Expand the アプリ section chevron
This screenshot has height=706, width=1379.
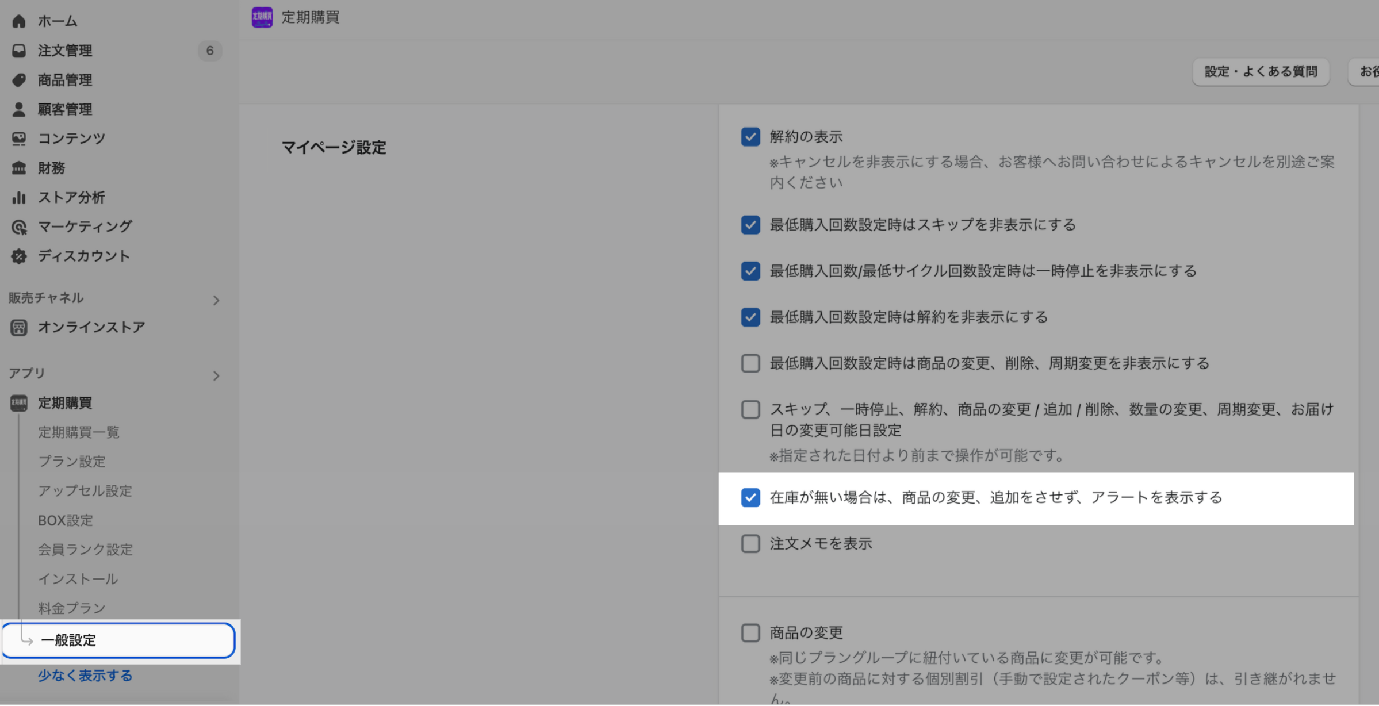[x=216, y=376]
